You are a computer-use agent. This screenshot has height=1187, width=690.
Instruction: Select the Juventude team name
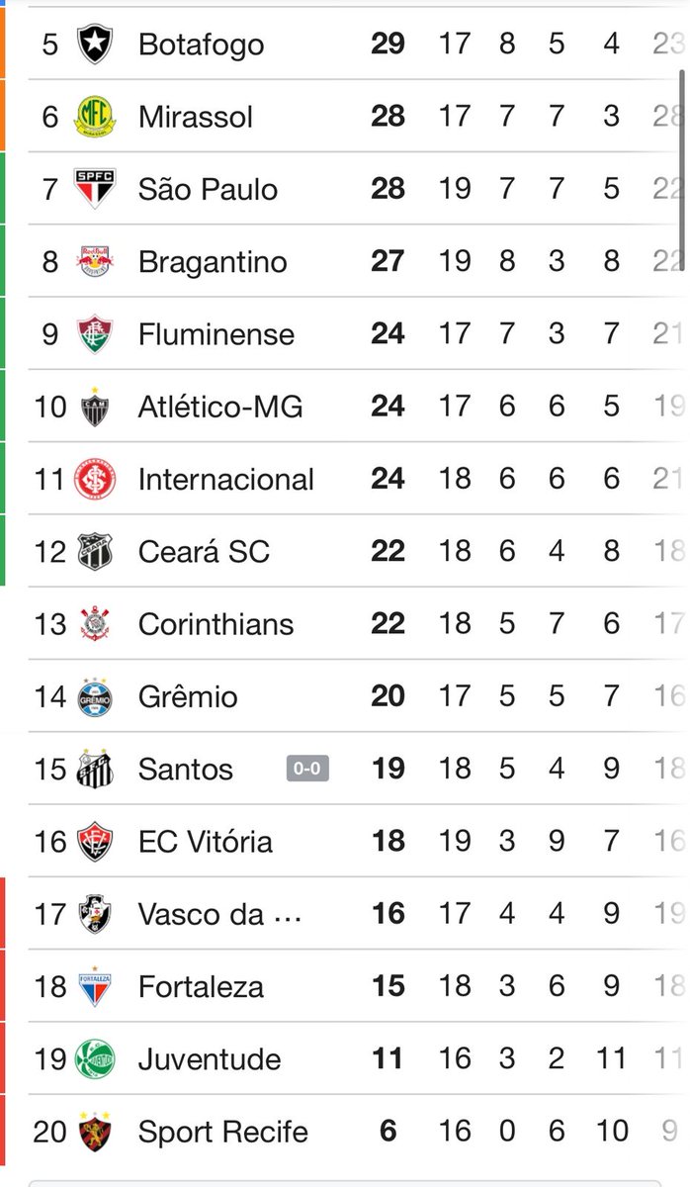[210, 1059]
